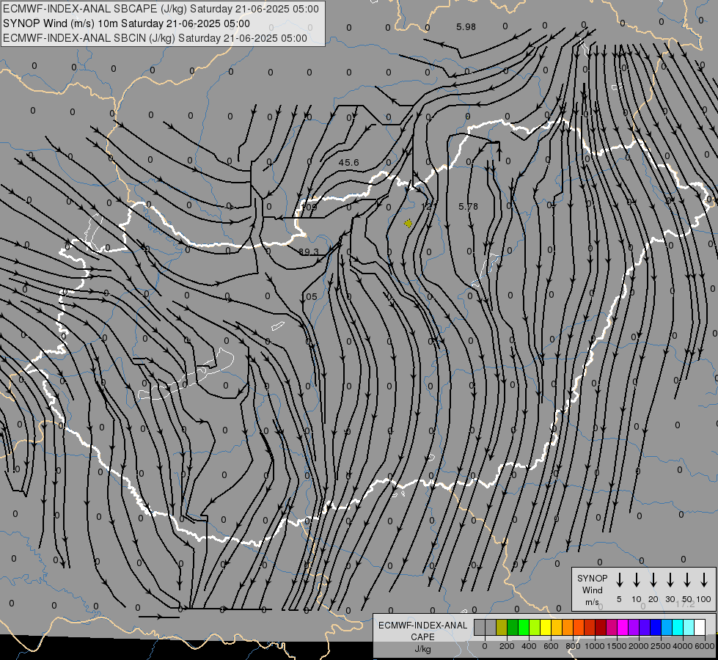This screenshot has width=718, height=660.
Task: Click the wind legend arrow above 100
Action: click(704, 580)
